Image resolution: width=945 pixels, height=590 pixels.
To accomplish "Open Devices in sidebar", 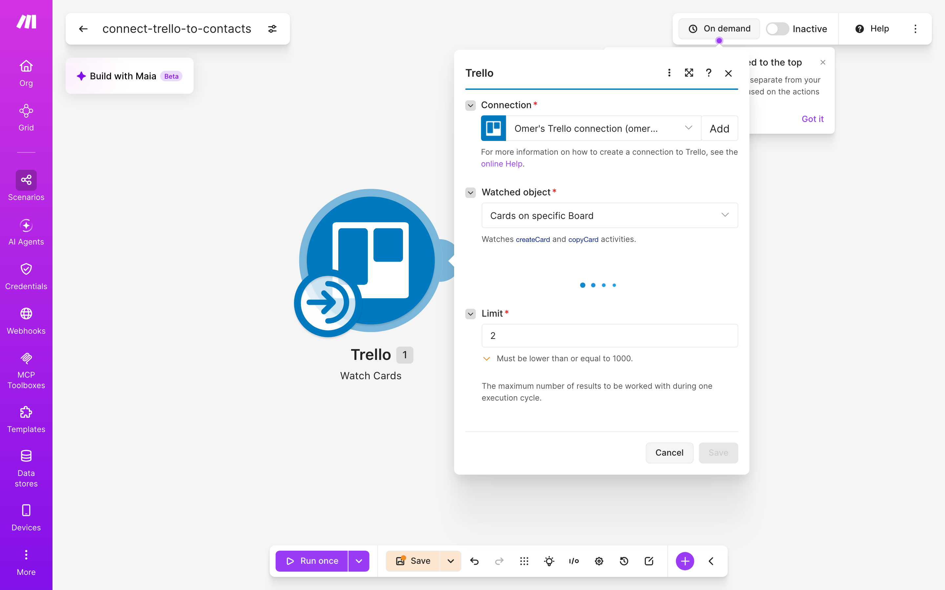I will [x=26, y=518].
